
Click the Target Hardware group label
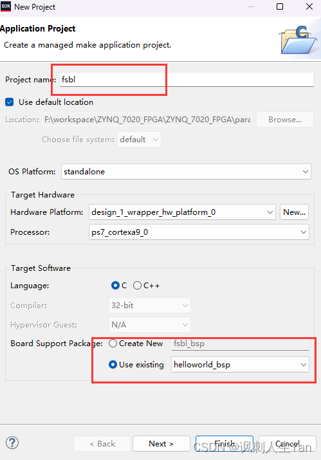point(43,195)
